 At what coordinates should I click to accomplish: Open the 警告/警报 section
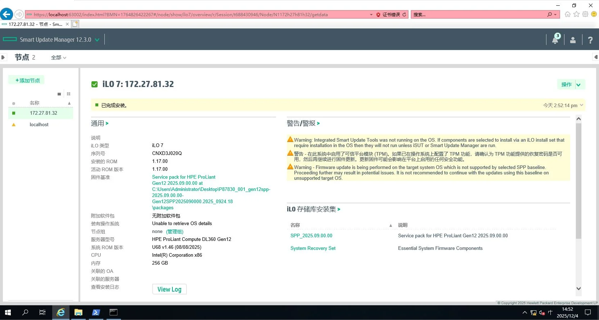[x=303, y=123]
